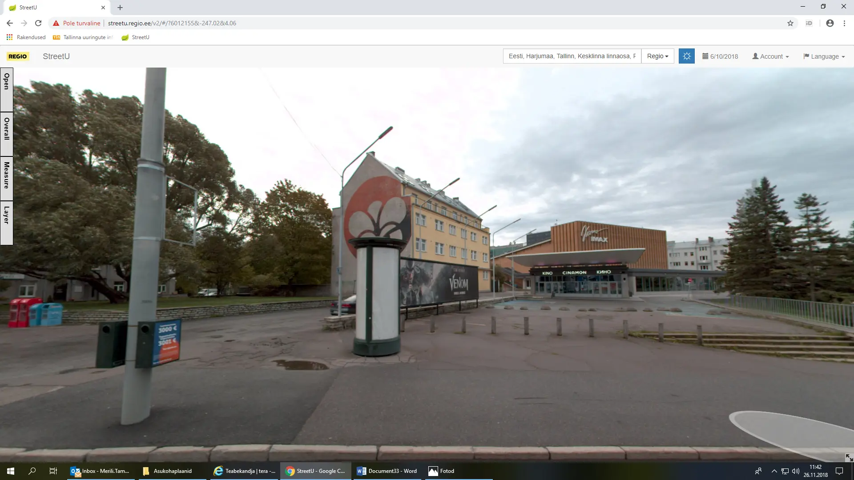Open the 'Open' side panel tab

[x=7, y=89]
